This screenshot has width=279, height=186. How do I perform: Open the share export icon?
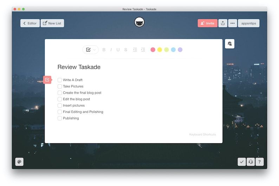223,23
